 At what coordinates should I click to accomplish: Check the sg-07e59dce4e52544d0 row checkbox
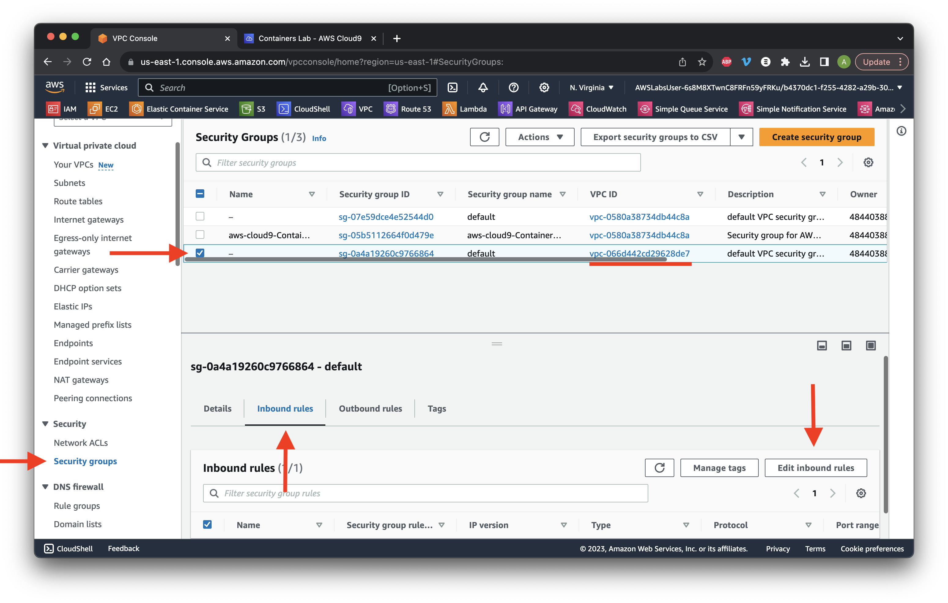(x=200, y=216)
